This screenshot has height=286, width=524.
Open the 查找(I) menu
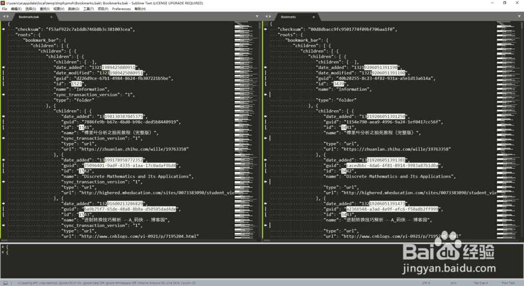45,9
